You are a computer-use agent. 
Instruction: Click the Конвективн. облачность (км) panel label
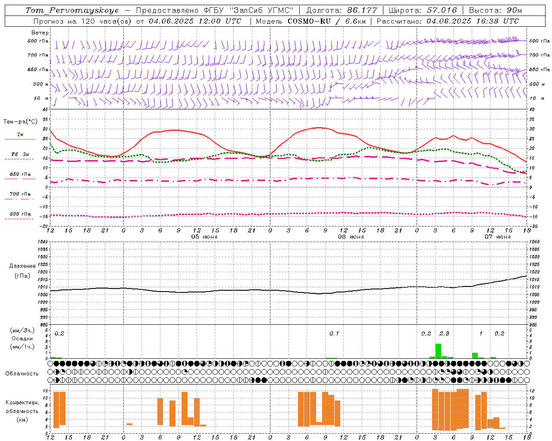click(22, 411)
